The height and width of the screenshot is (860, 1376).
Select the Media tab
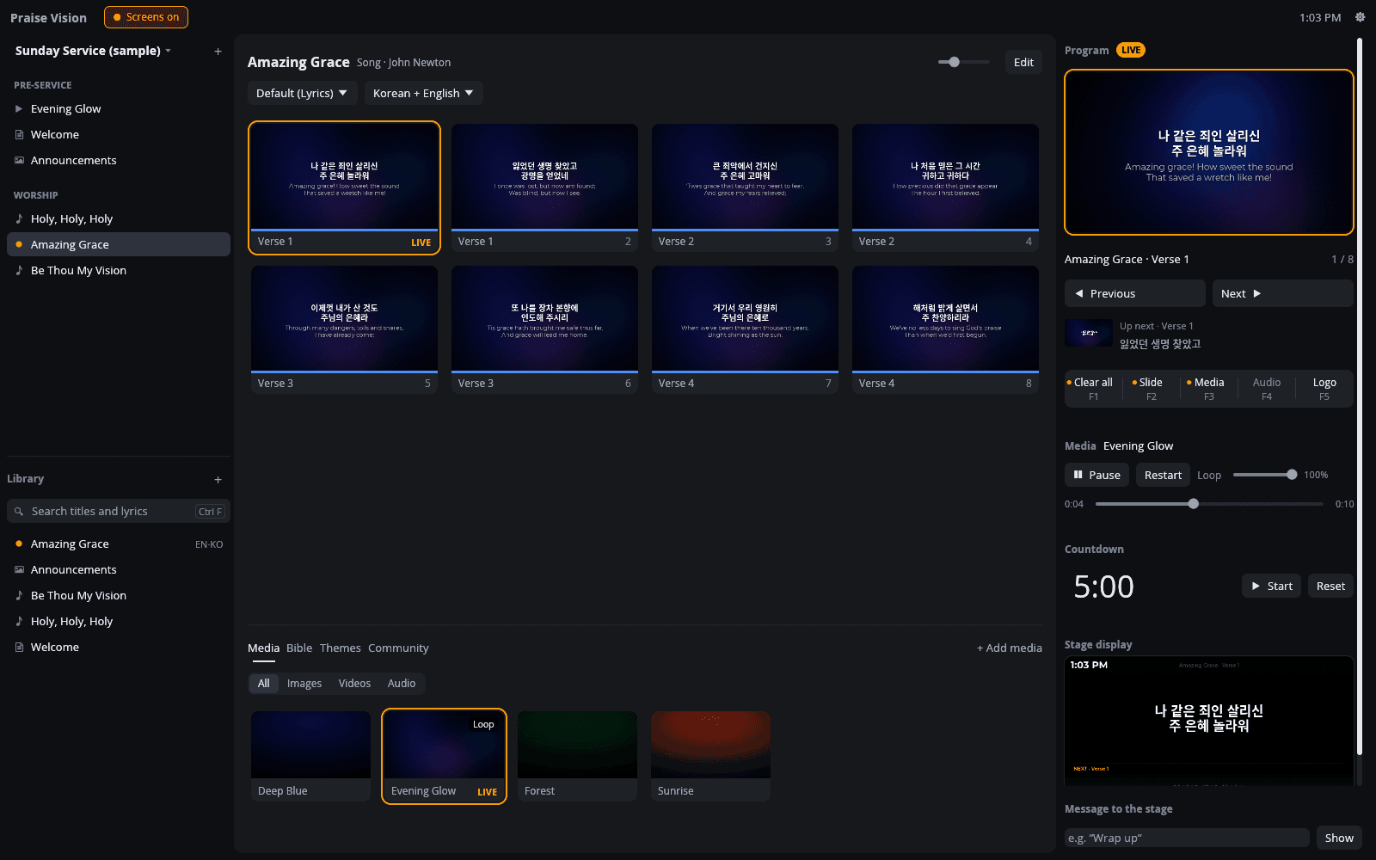click(x=263, y=648)
